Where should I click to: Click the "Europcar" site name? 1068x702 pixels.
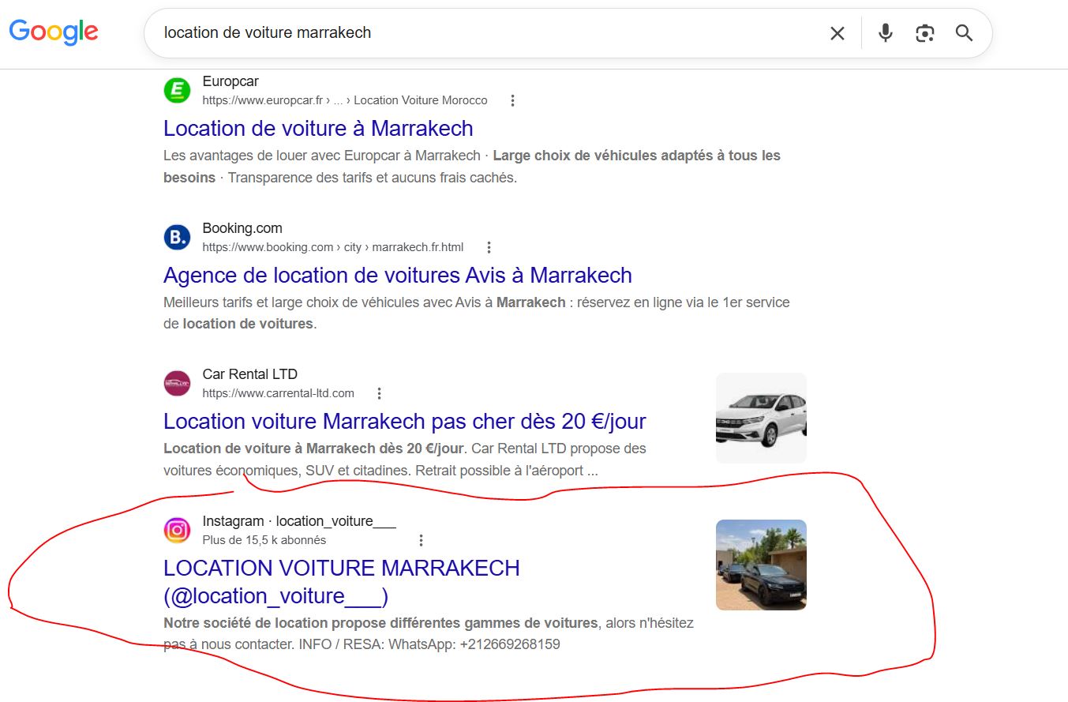[230, 81]
